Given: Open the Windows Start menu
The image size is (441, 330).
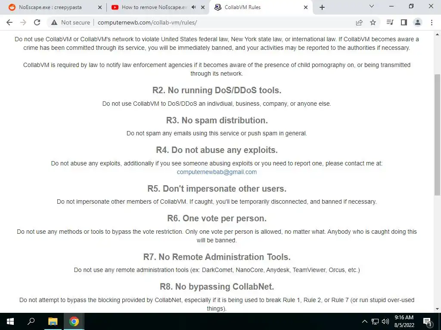Looking at the screenshot, I should (10, 321).
